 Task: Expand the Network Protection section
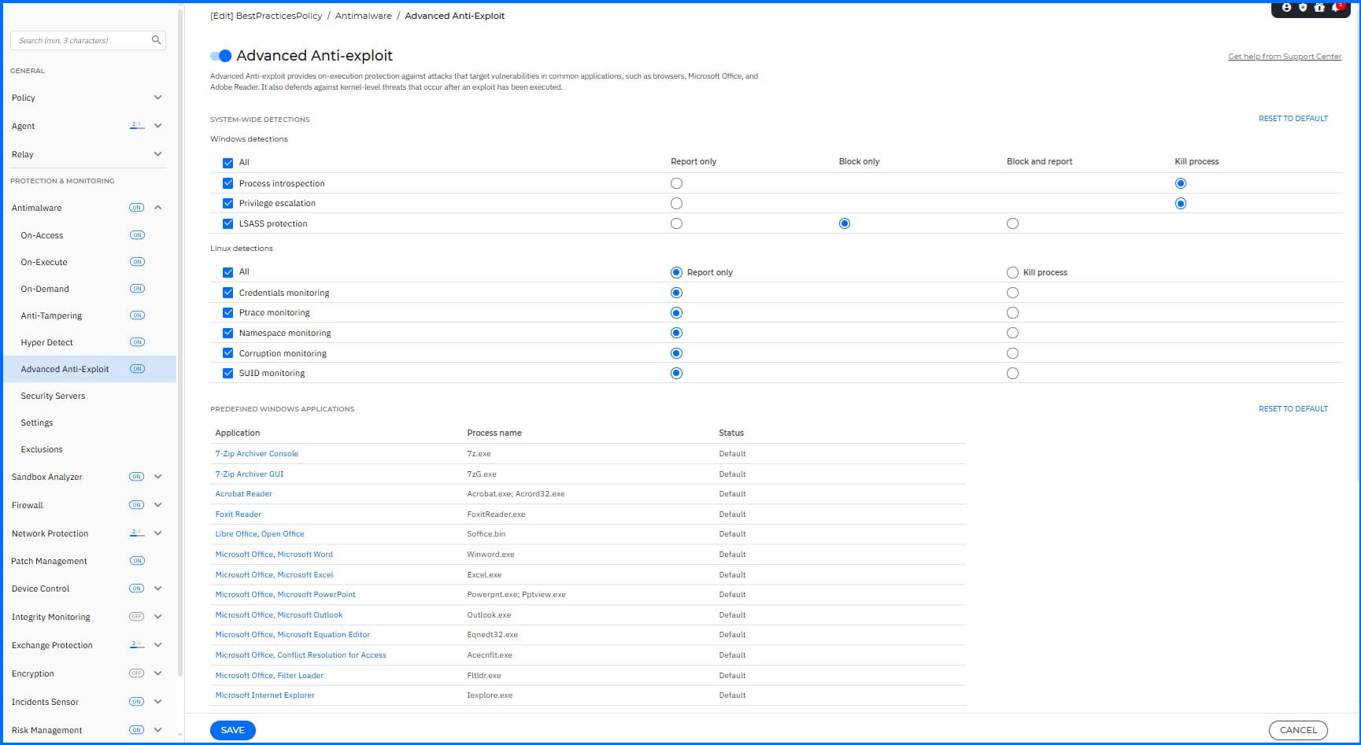click(x=157, y=533)
